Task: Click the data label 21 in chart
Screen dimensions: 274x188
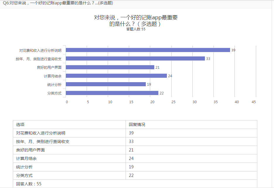Action: pyautogui.click(x=157, y=67)
